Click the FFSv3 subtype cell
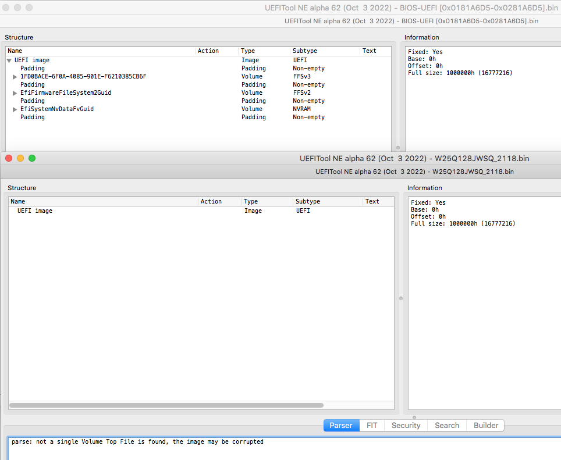 pos(302,77)
